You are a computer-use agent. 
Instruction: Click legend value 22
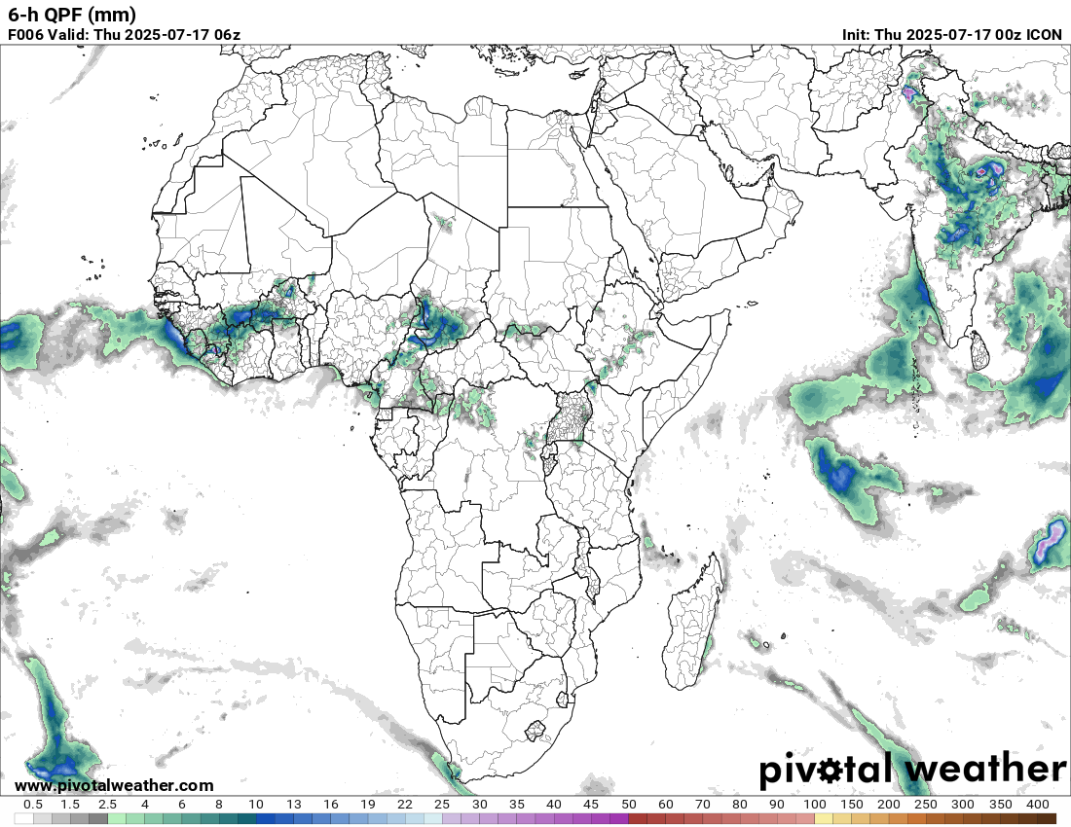(405, 805)
